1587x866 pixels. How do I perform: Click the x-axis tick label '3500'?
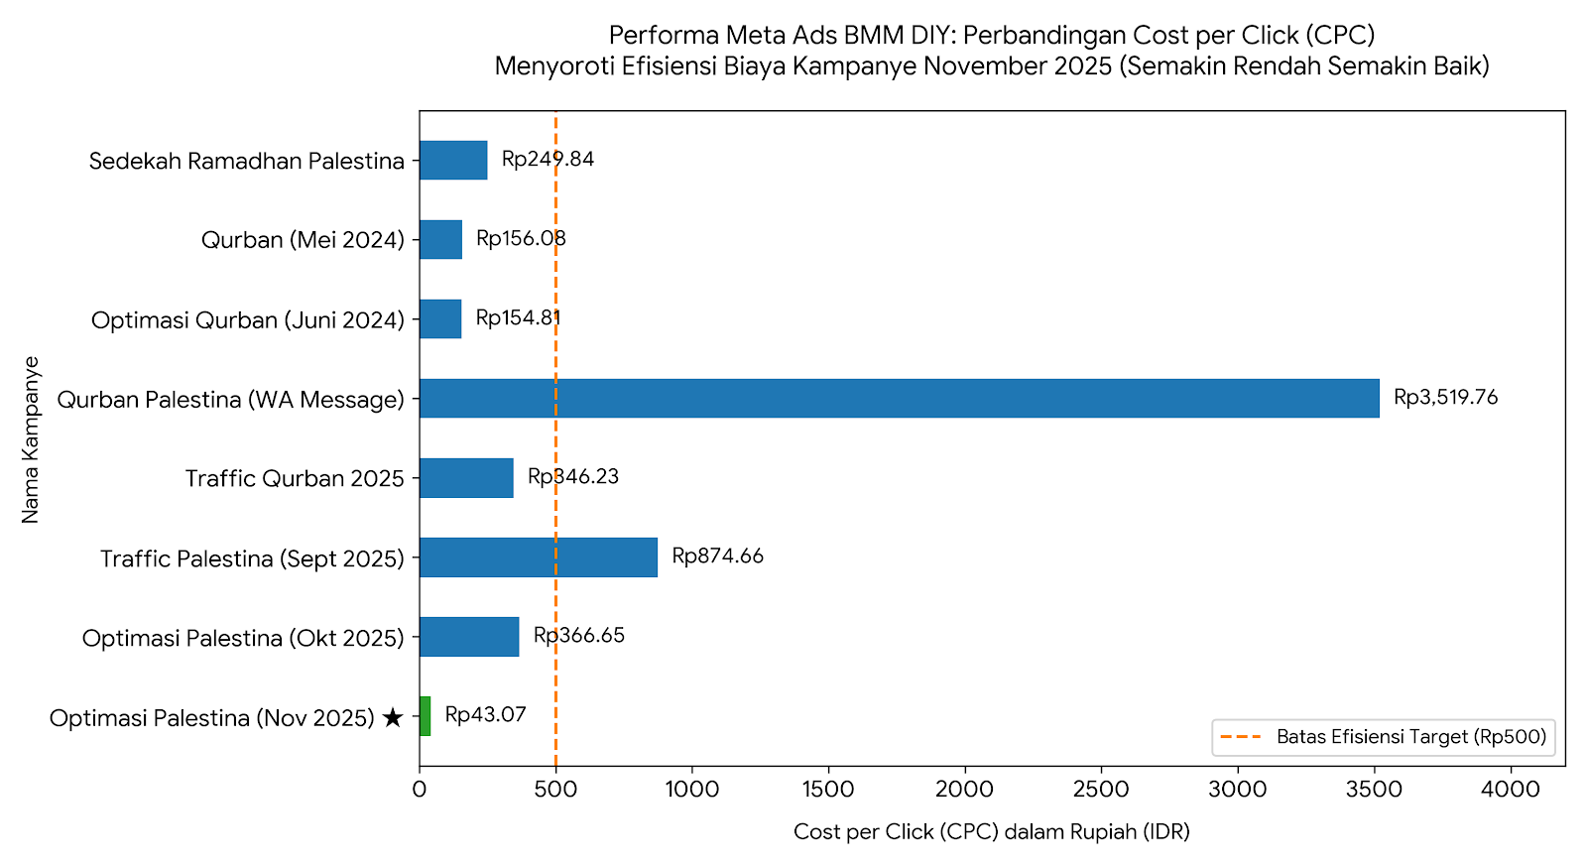pos(1374,790)
